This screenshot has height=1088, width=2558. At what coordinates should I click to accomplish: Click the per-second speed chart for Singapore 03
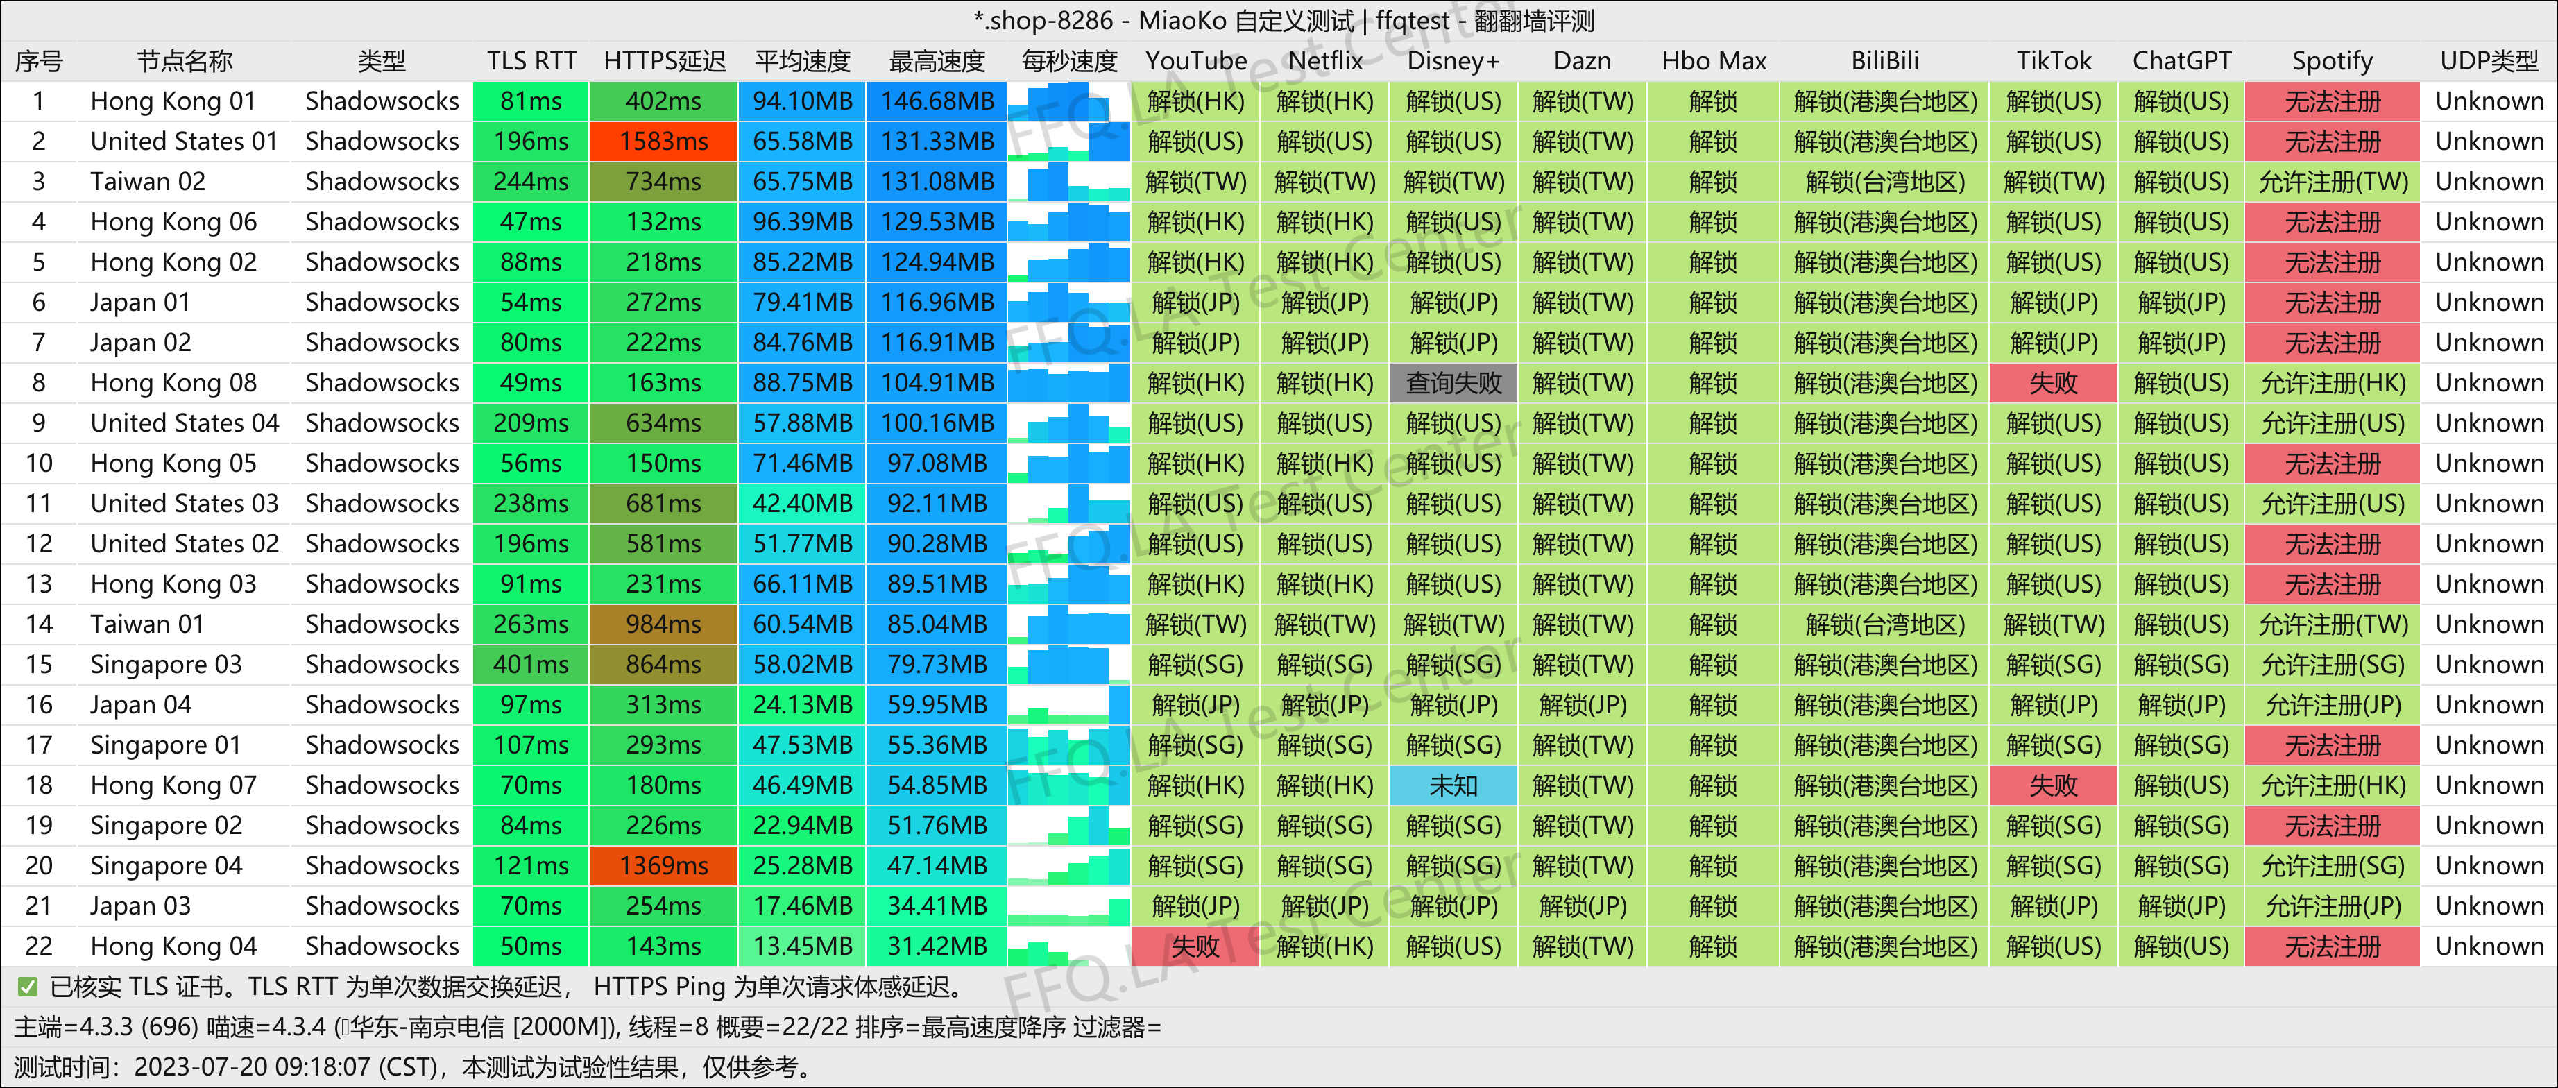[x=1068, y=664]
